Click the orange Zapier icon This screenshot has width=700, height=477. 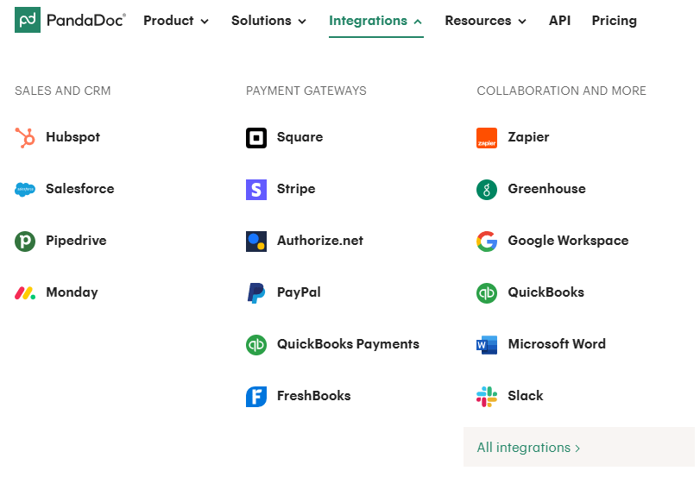point(487,137)
